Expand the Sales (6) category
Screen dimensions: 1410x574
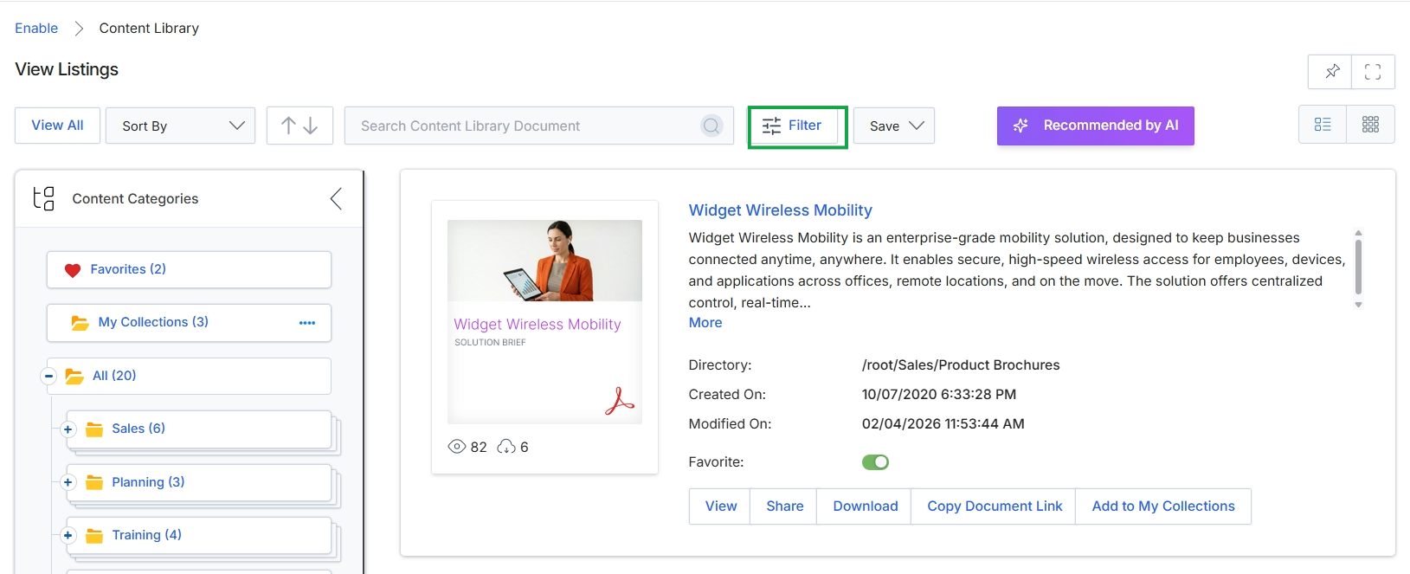68,429
